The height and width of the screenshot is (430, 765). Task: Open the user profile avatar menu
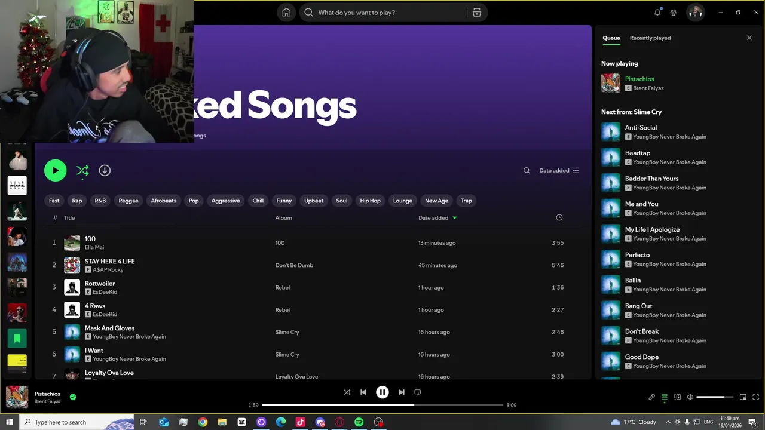[x=695, y=13]
